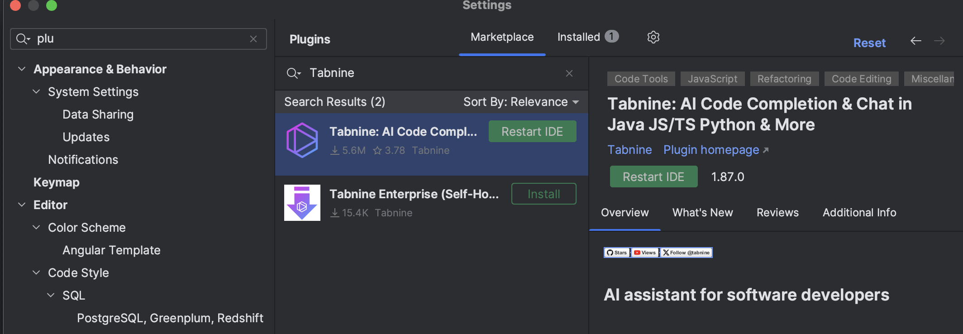Click the Miscellaneous tag
963x334 pixels.
[x=929, y=79]
